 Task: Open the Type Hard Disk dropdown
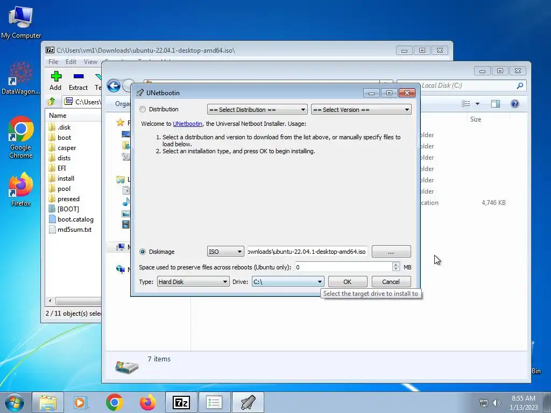(193, 282)
